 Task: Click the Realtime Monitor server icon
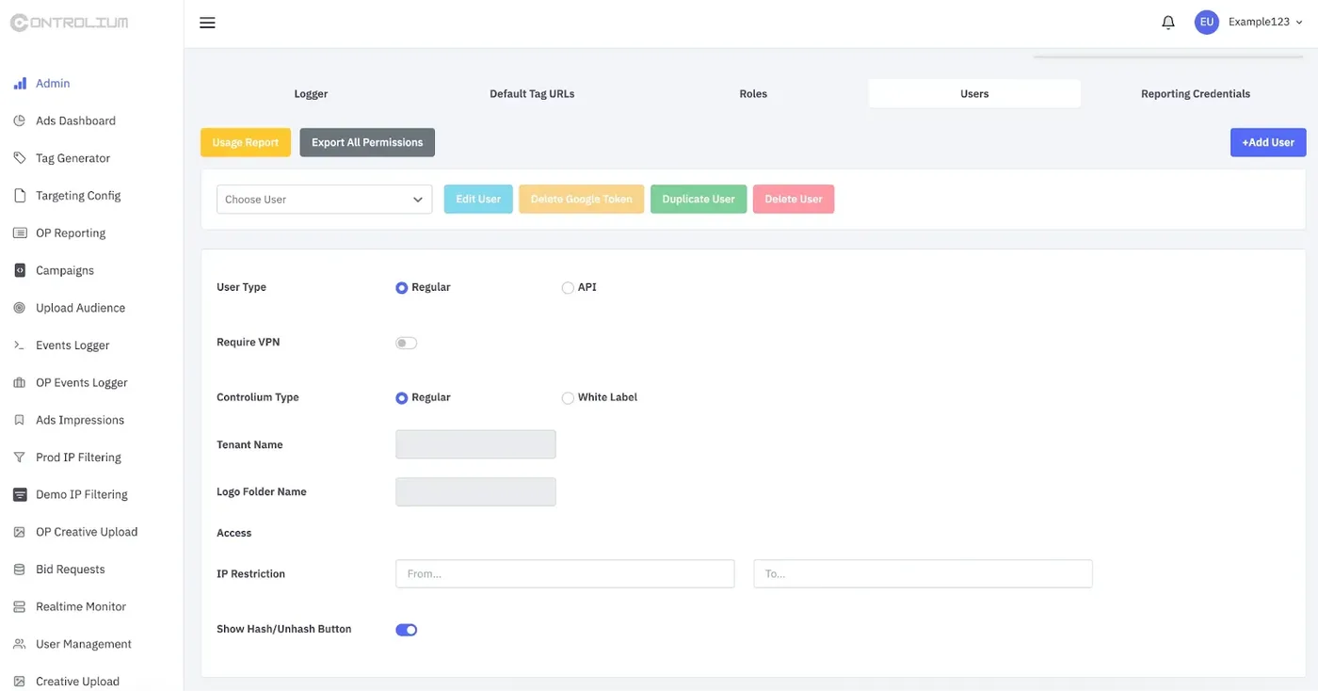tap(20, 607)
